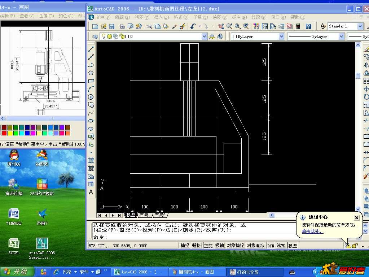Open the QuickCalc calculator icon
This screenshot has height=277, width=369.
point(298,26)
